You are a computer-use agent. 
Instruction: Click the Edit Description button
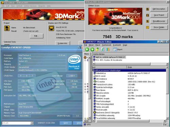coord(159,9)
